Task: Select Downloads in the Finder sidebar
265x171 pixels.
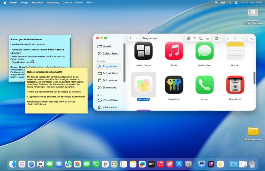Action: (x=109, y=88)
